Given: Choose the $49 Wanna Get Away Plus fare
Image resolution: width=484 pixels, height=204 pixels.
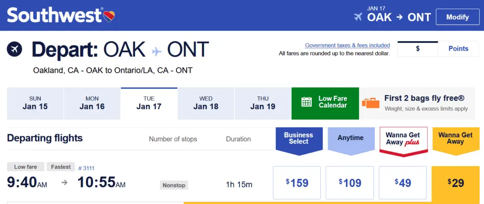Looking at the screenshot, I should pos(403,183).
